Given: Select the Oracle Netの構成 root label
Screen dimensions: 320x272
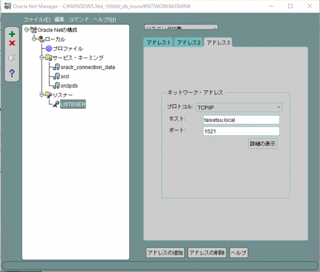Looking at the screenshot, I should 58,30.
